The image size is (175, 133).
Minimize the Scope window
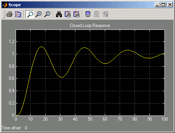click(x=158, y=5)
